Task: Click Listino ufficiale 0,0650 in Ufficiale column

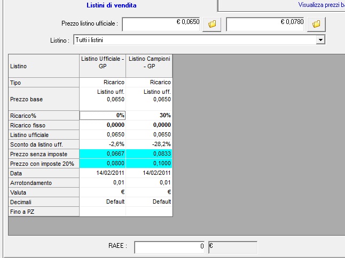Action: (x=103, y=135)
